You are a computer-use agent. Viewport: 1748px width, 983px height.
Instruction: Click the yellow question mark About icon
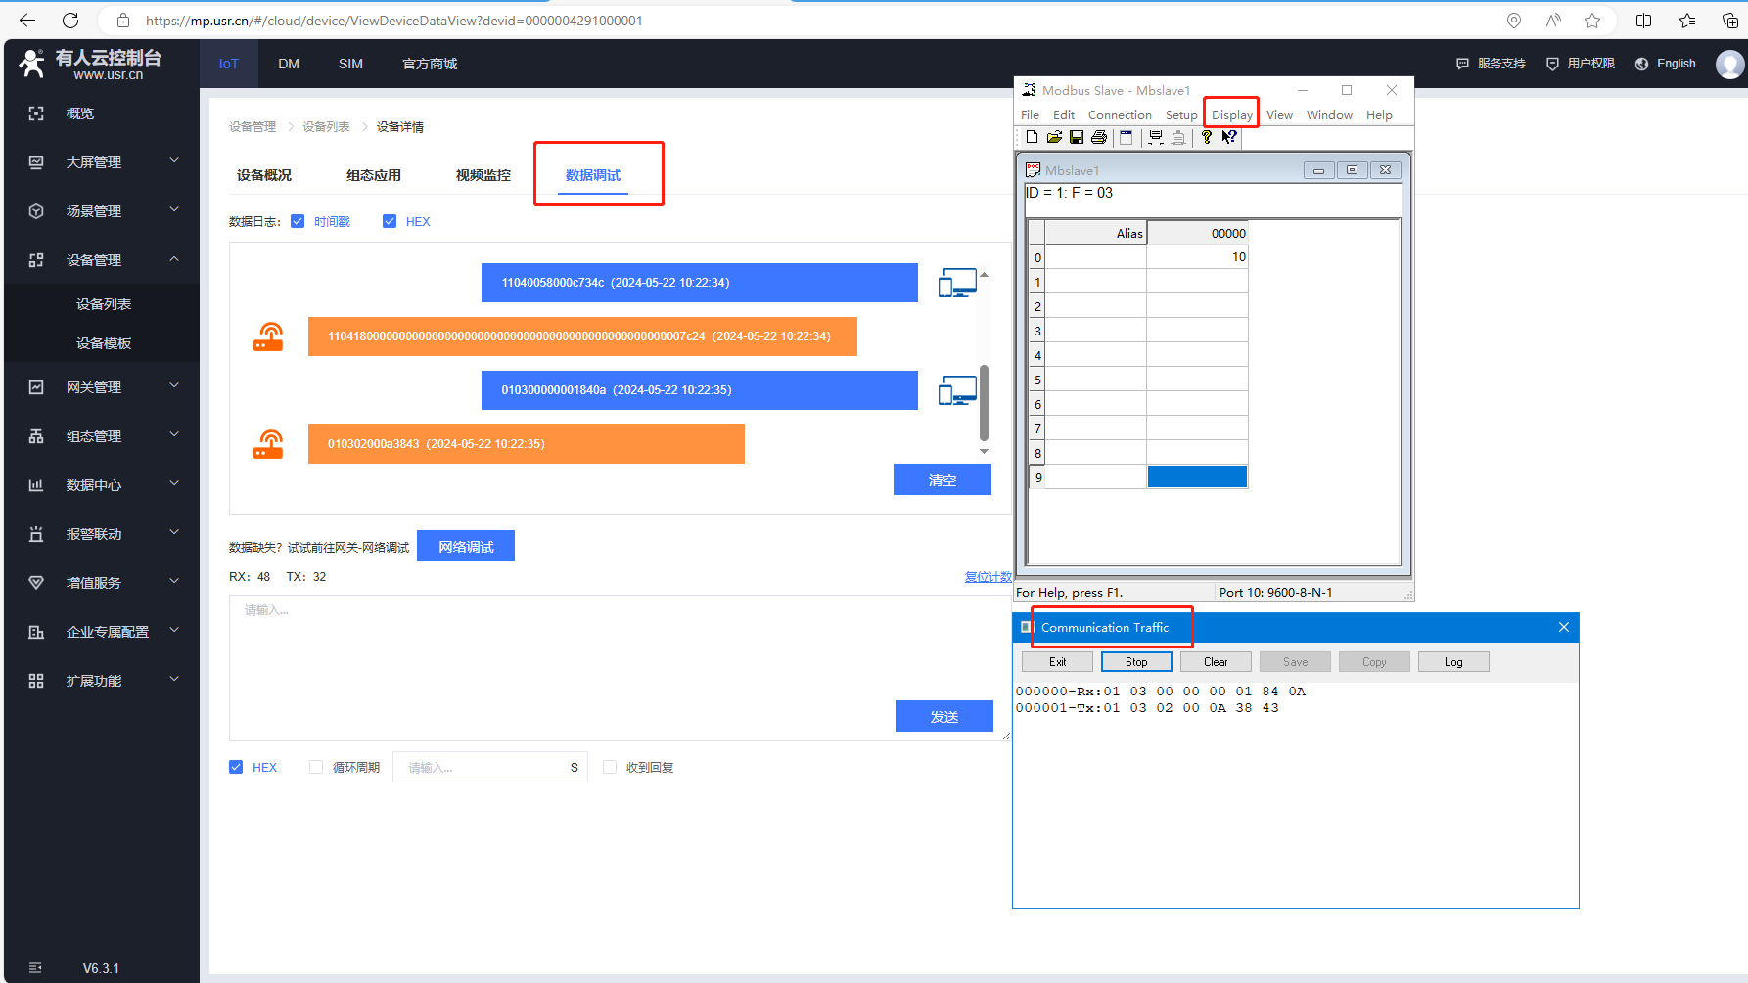pos(1207,138)
